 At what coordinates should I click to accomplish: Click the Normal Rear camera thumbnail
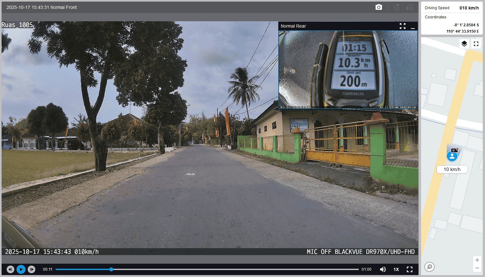(x=348, y=69)
